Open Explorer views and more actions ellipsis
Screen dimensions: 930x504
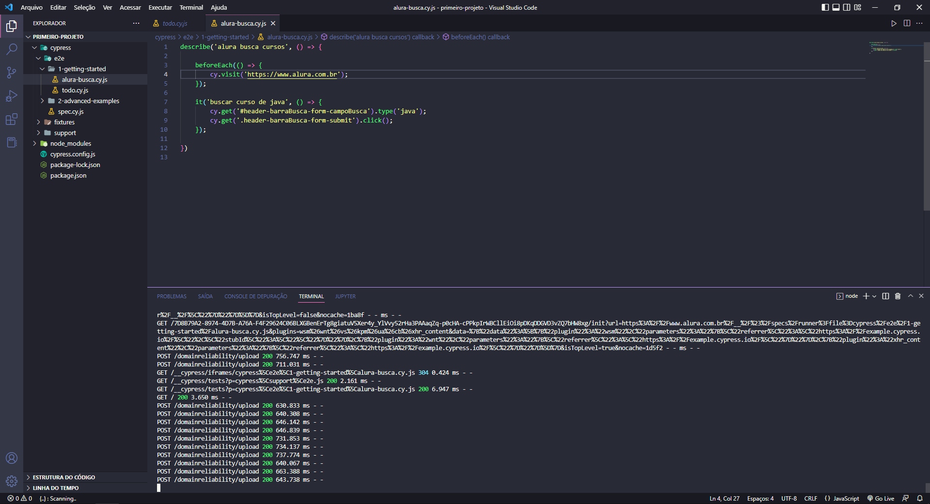pyautogui.click(x=136, y=23)
